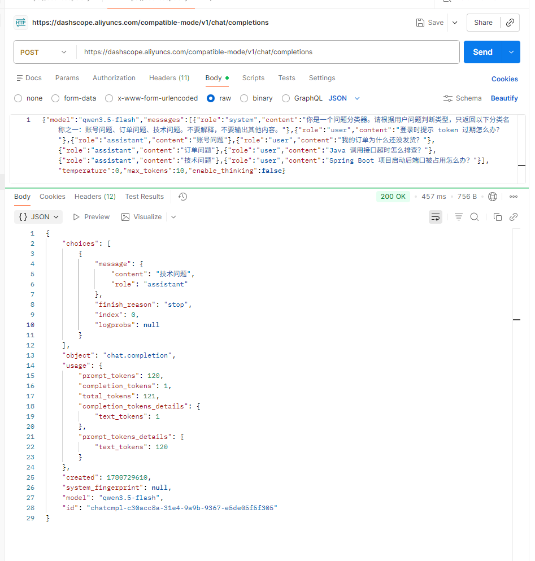Select GraphQL body type

tap(285, 98)
